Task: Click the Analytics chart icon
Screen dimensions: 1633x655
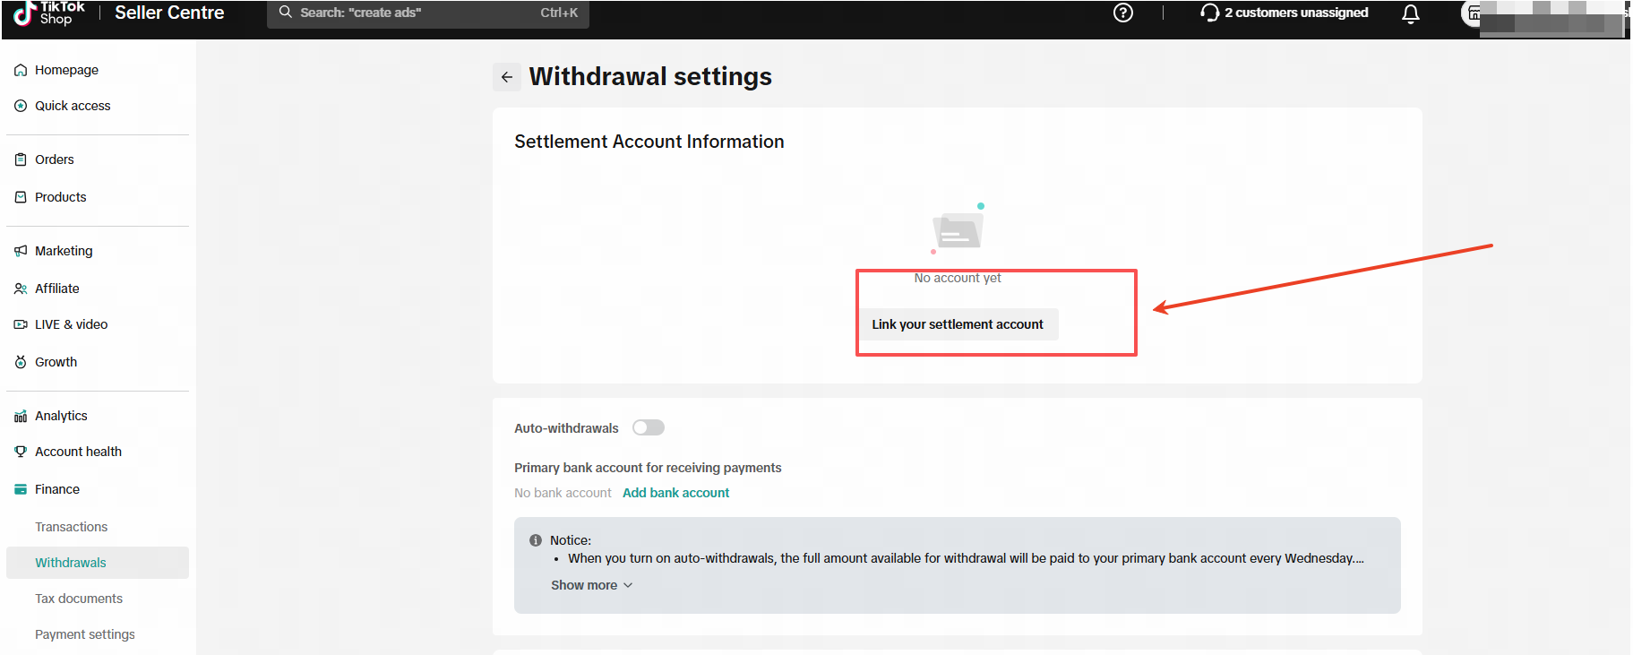Action: (21, 416)
